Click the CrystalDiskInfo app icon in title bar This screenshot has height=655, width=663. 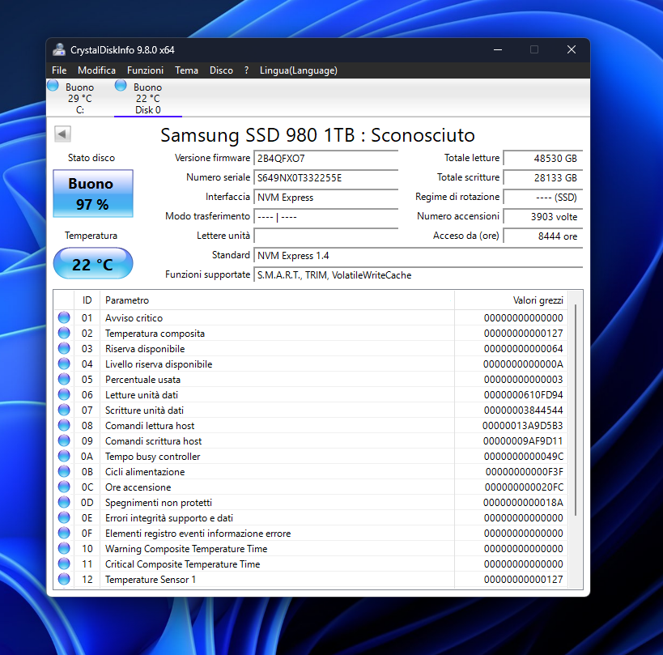[59, 50]
